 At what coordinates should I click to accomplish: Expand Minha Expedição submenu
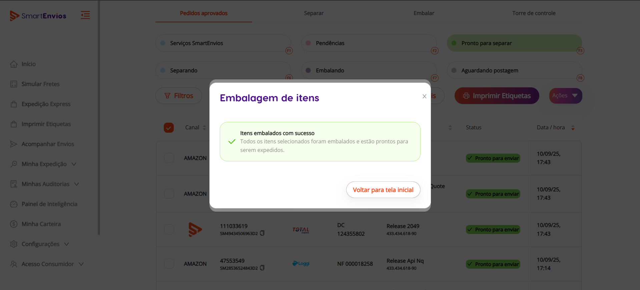[x=74, y=164]
